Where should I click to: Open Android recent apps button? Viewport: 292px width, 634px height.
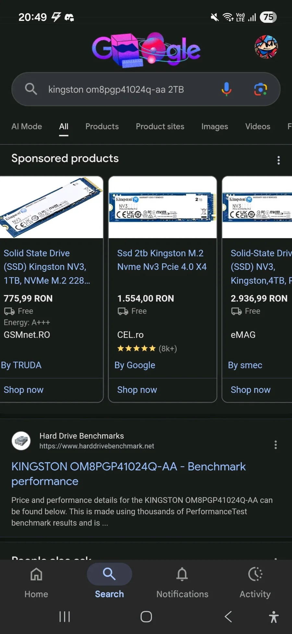65,616
